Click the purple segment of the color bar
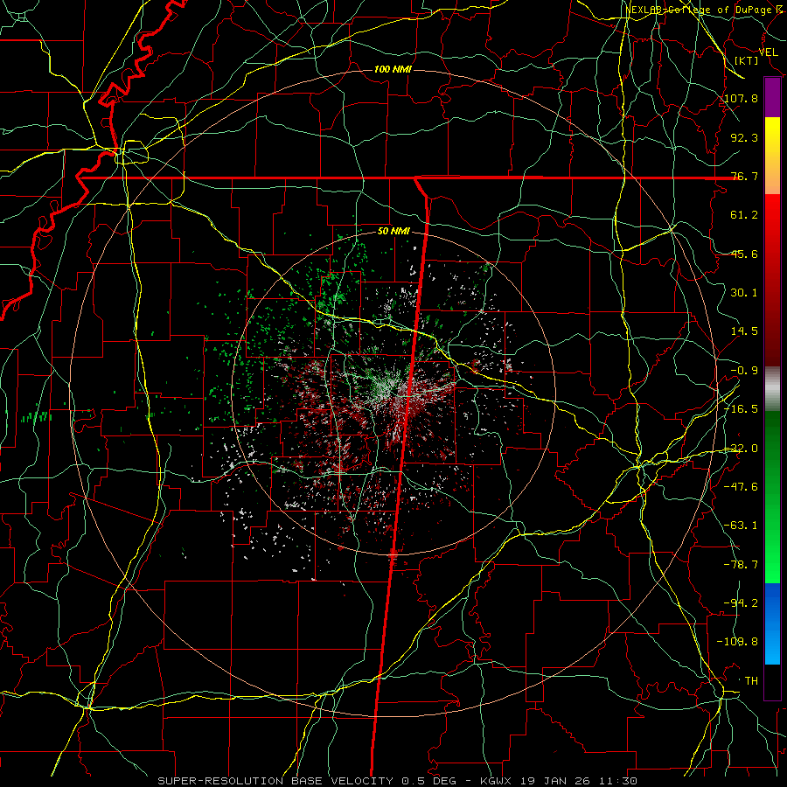787x787 pixels. click(x=772, y=97)
